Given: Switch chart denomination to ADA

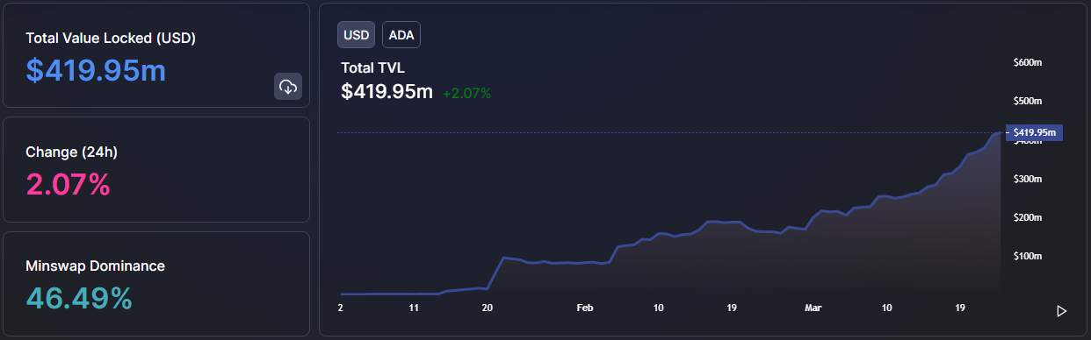Looking at the screenshot, I should [401, 34].
